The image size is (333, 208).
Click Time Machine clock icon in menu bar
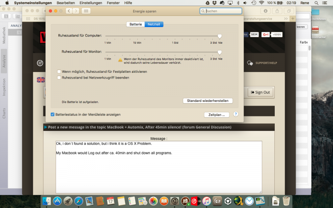[x=253, y=3]
